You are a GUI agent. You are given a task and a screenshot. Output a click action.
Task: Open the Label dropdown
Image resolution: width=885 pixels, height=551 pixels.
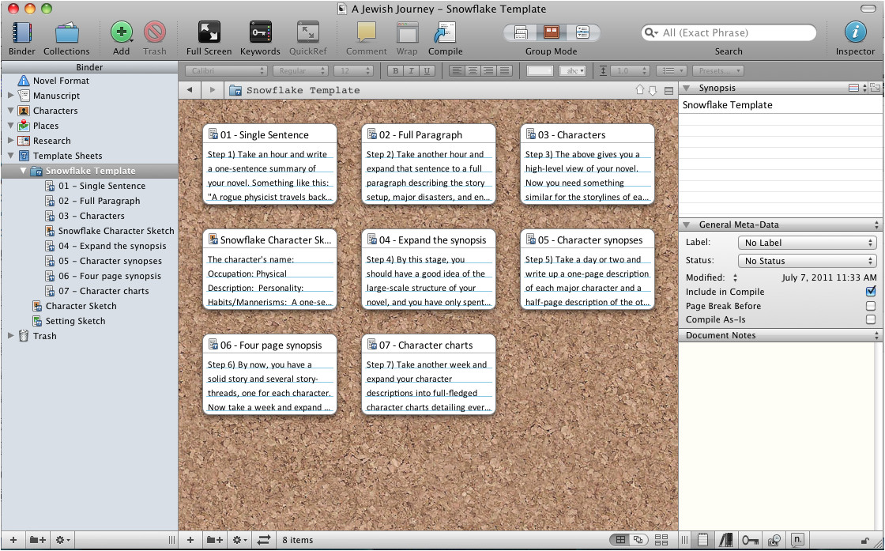[807, 243]
